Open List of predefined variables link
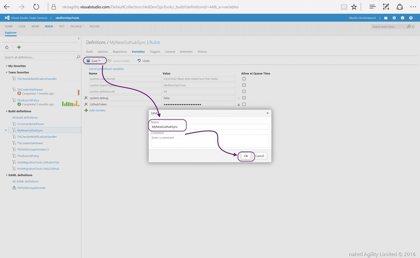The image size is (420, 258). coord(106,69)
